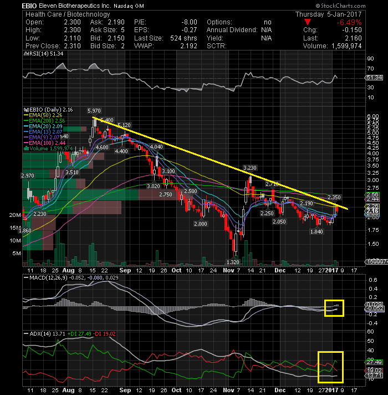This screenshot has height=395, width=388.
Task: Click the 2.750 price label
Action: coord(166,195)
